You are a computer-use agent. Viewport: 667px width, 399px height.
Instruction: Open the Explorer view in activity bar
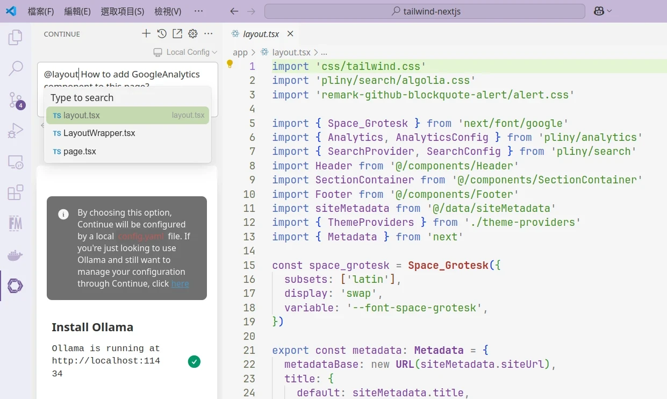click(16, 37)
